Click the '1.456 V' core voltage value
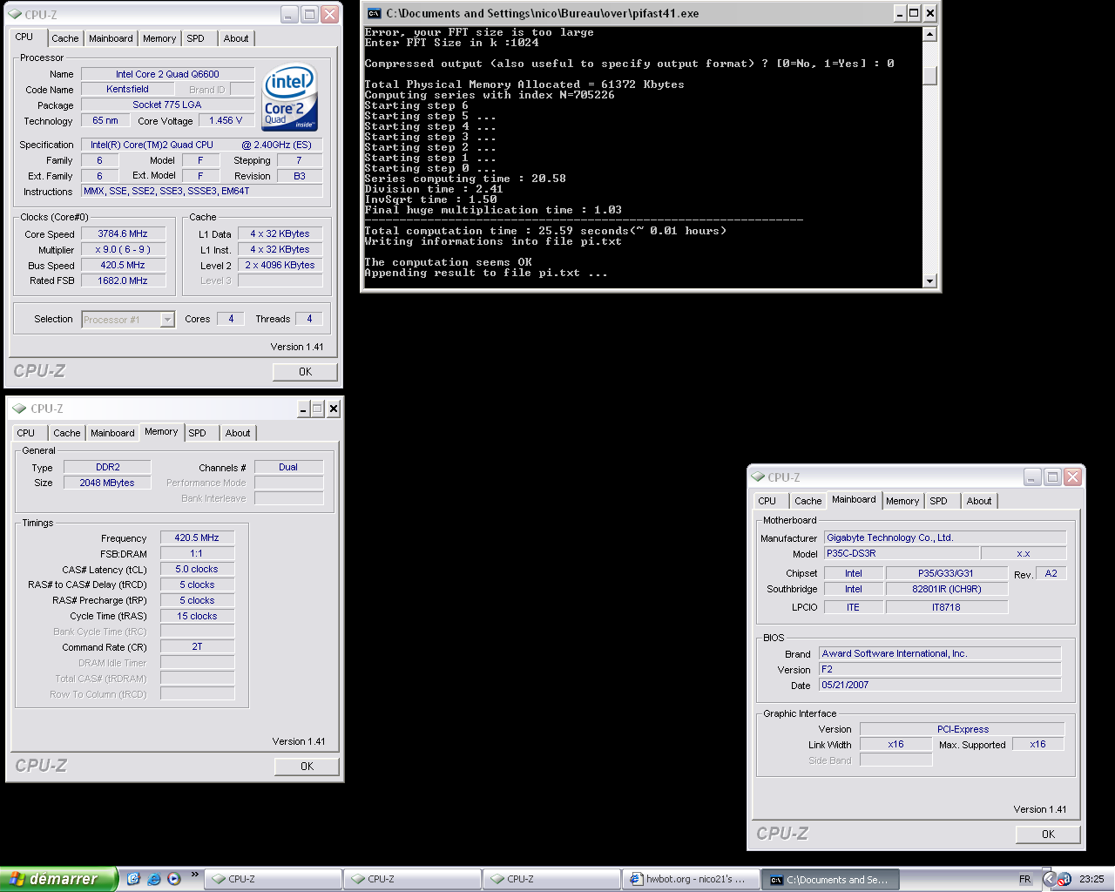 (226, 120)
